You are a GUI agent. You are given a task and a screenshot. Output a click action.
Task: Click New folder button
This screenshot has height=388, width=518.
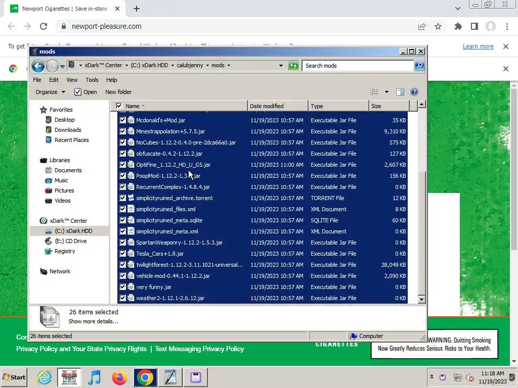(118, 92)
